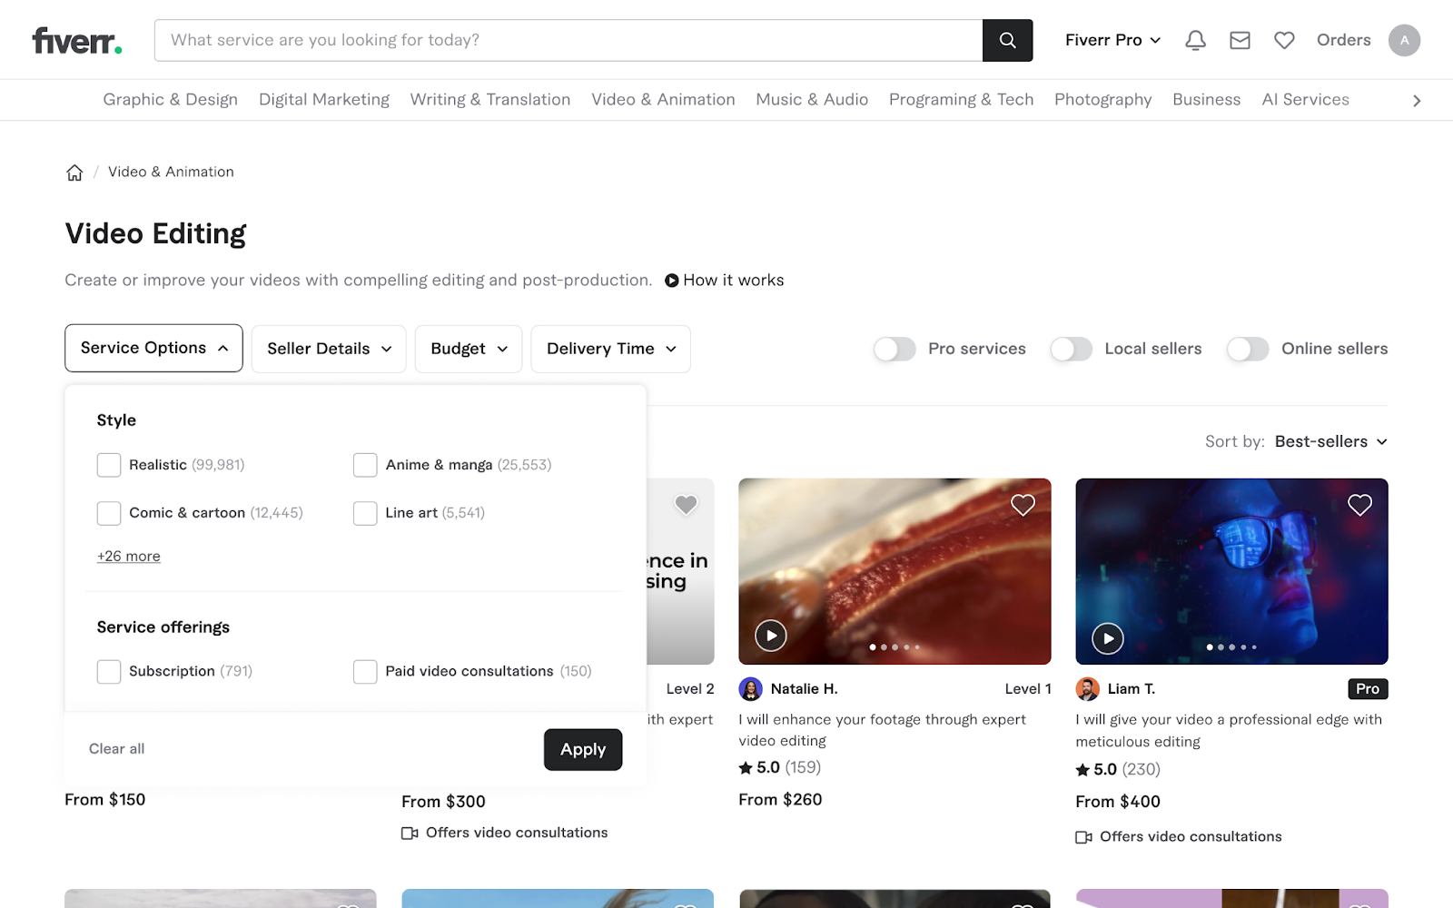The width and height of the screenshot is (1453, 908).
Task: Open notifications bell icon
Action: [x=1195, y=40]
